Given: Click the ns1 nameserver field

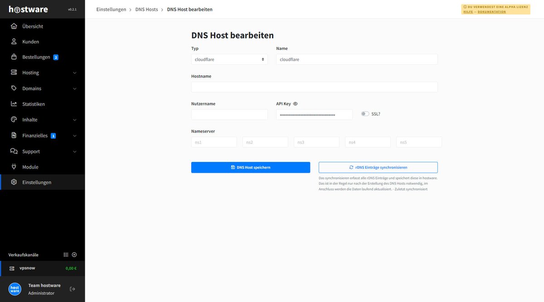Looking at the screenshot, I should point(214,142).
